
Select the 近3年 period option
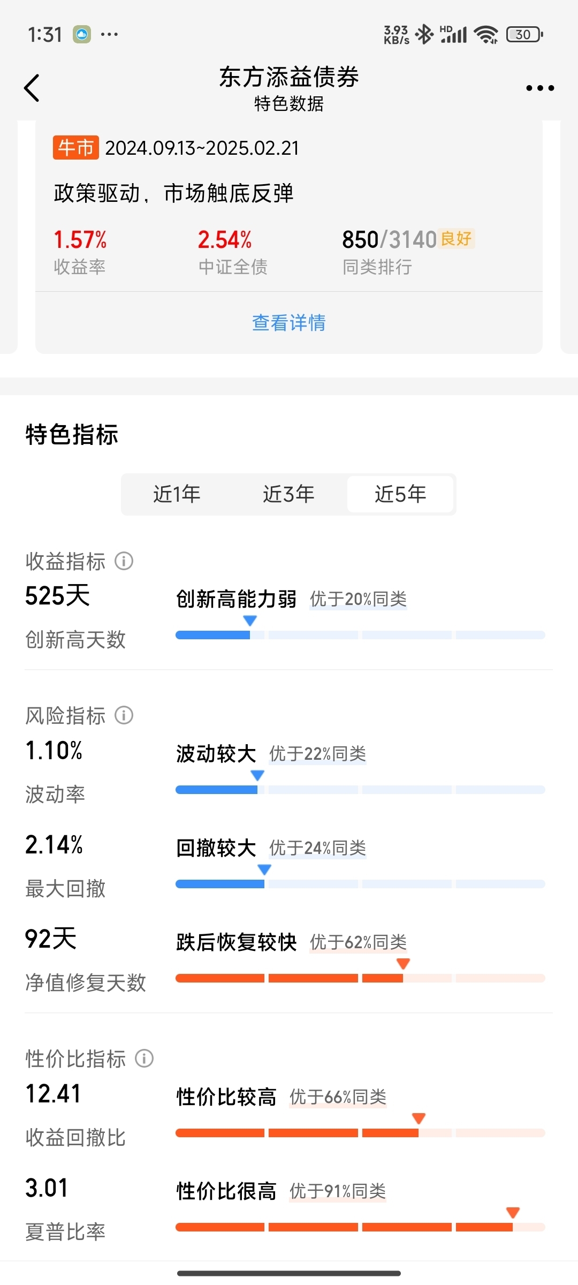click(x=288, y=494)
